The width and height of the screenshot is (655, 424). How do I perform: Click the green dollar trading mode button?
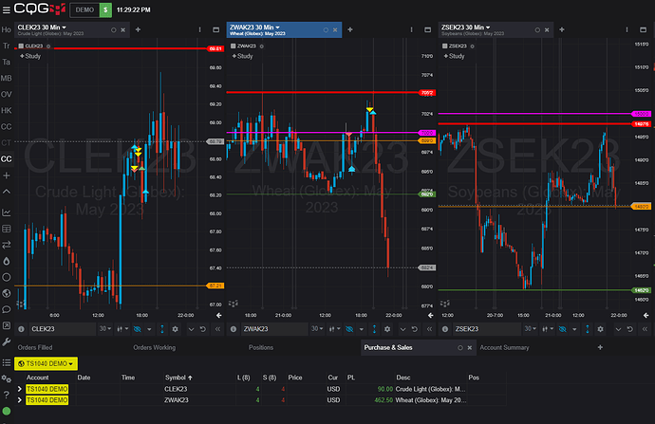[x=105, y=10]
